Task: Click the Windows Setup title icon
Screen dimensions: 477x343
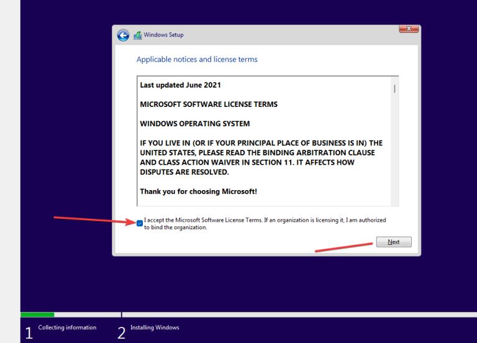Action: pyautogui.click(x=138, y=35)
